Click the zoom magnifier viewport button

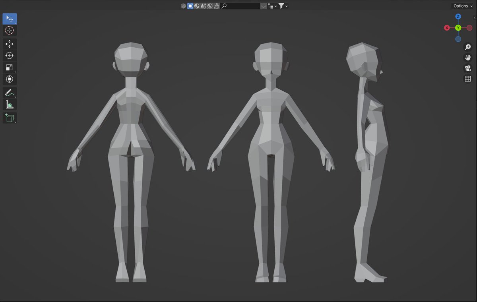click(x=468, y=47)
